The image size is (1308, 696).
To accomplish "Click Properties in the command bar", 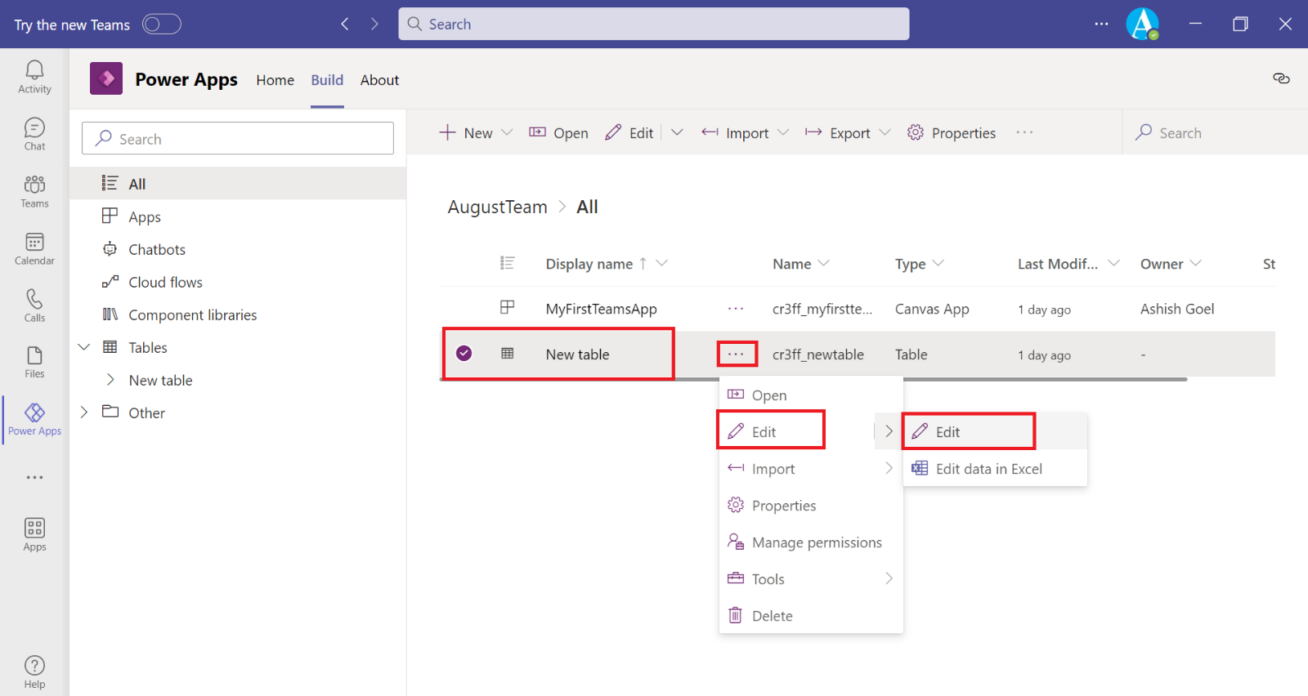I will (952, 133).
